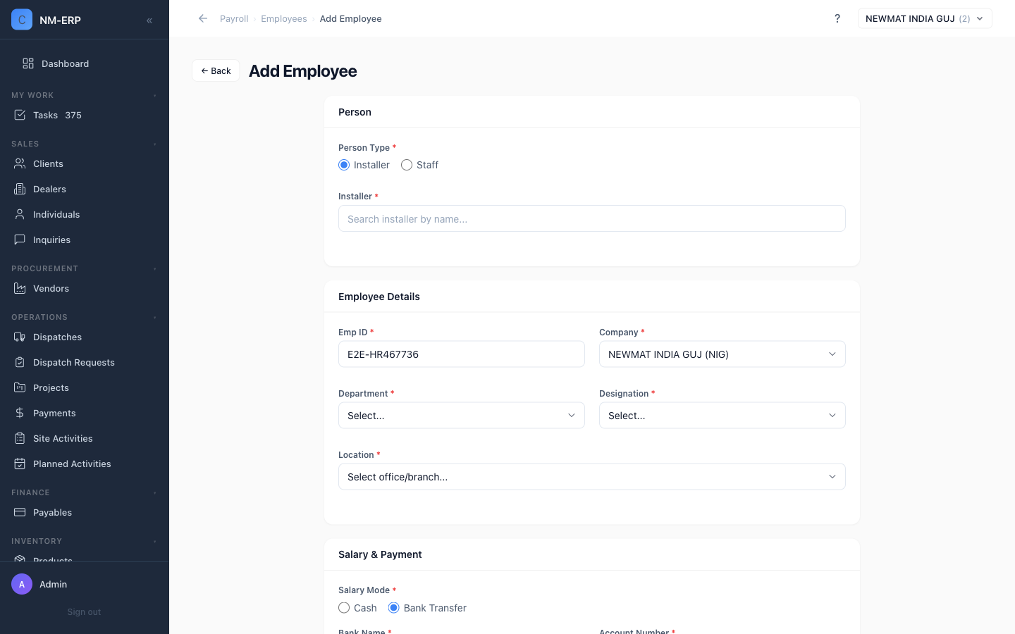This screenshot has height=634, width=1015.
Task: Collapse the OPERATIONS sidebar section
Action: tap(154, 317)
